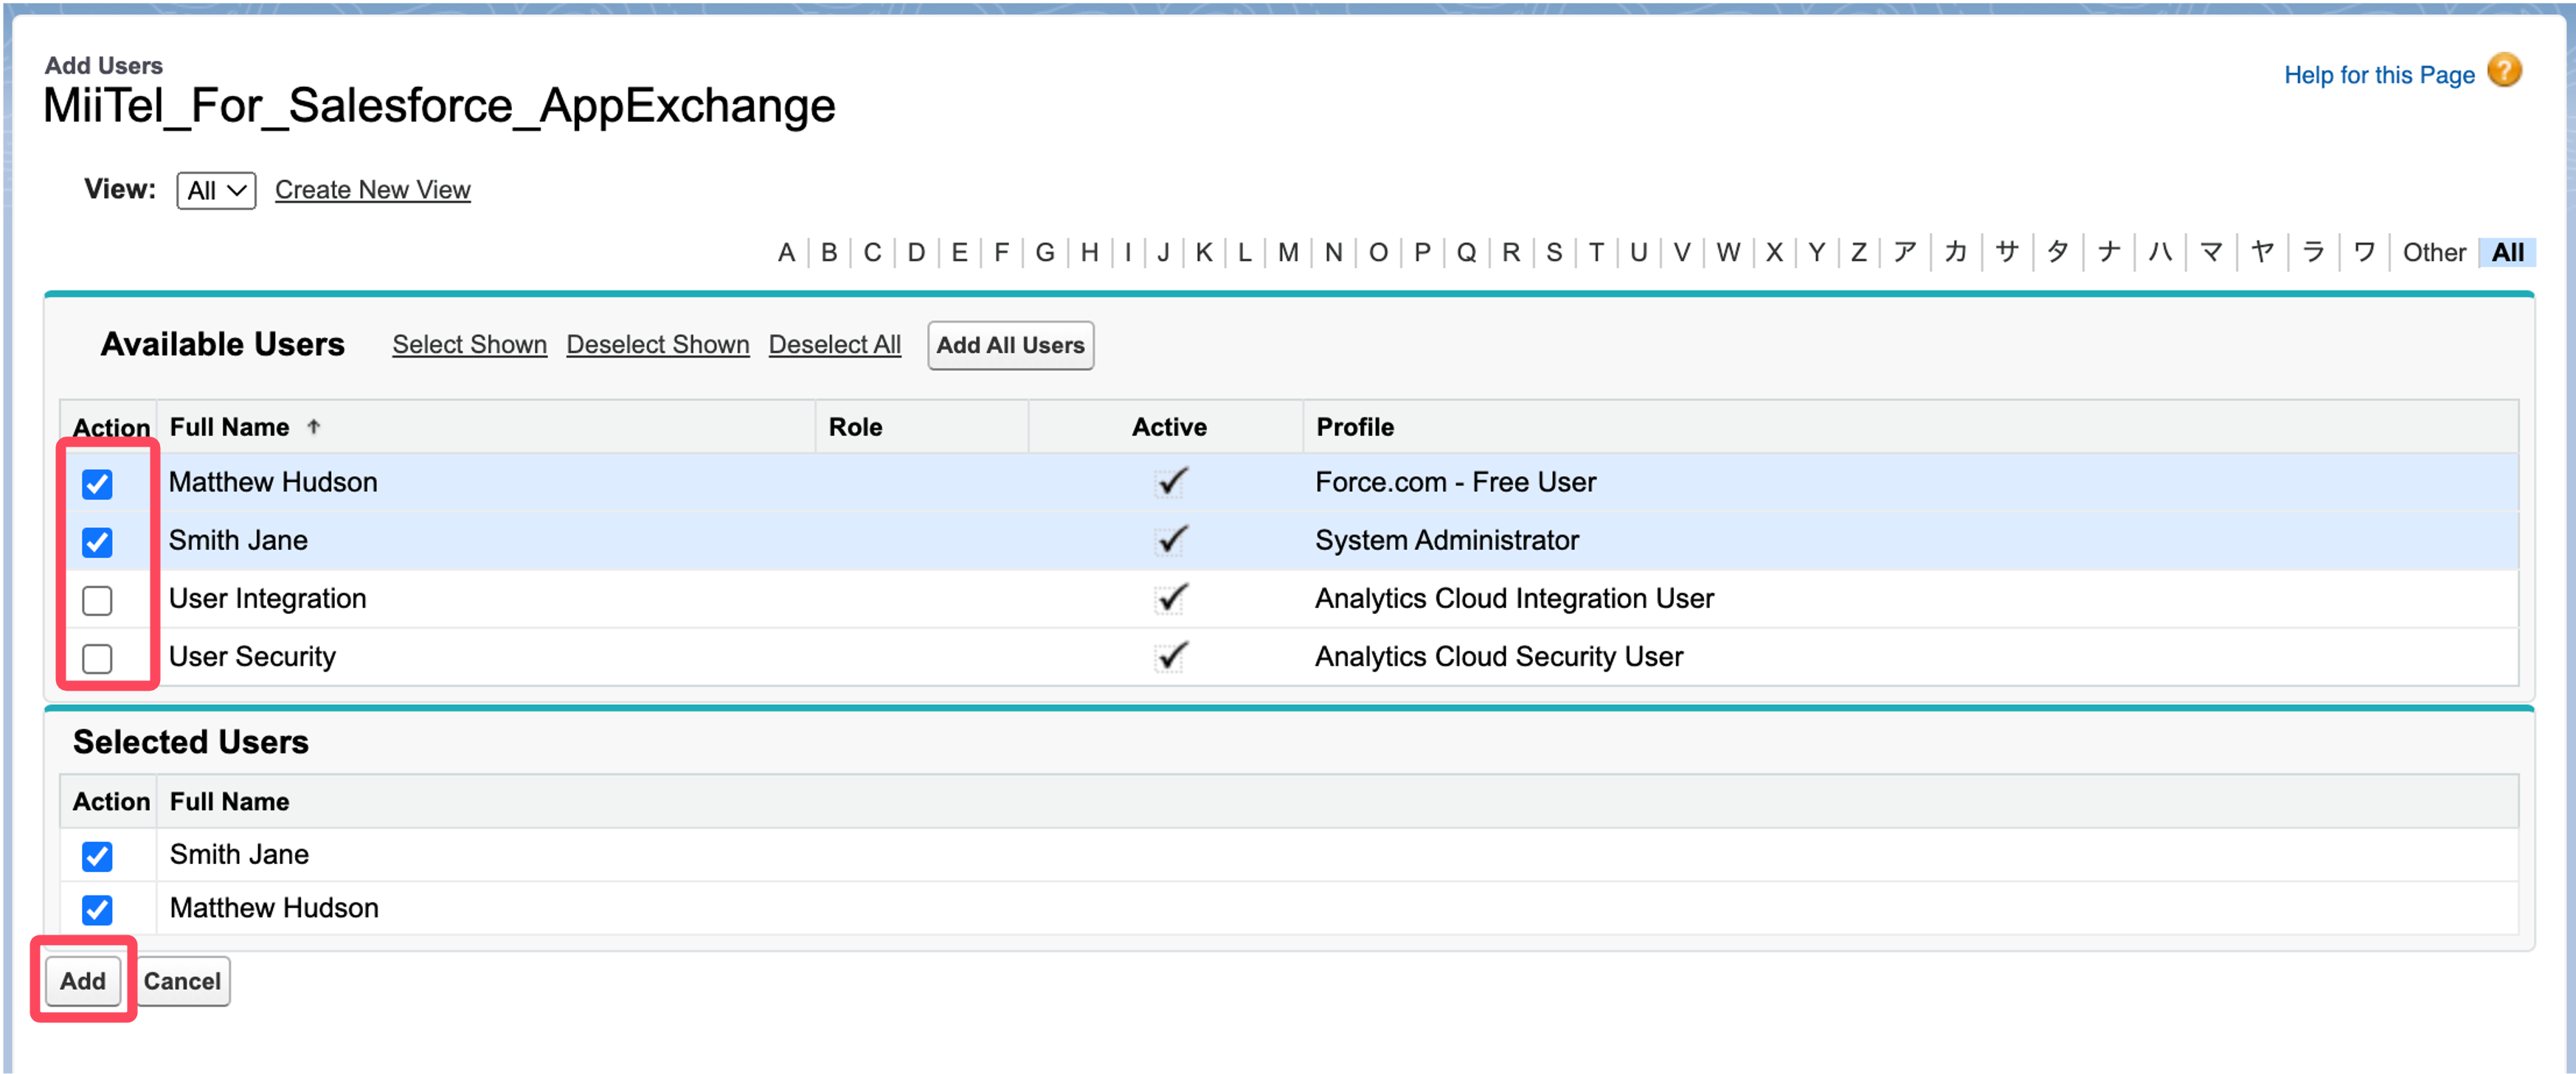The image size is (2576, 1074).
Task: Sort by Full Name column header
Action: (x=229, y=427)
